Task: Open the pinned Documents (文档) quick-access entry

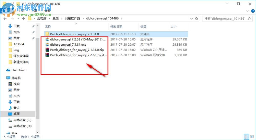Action: [16, 32]
